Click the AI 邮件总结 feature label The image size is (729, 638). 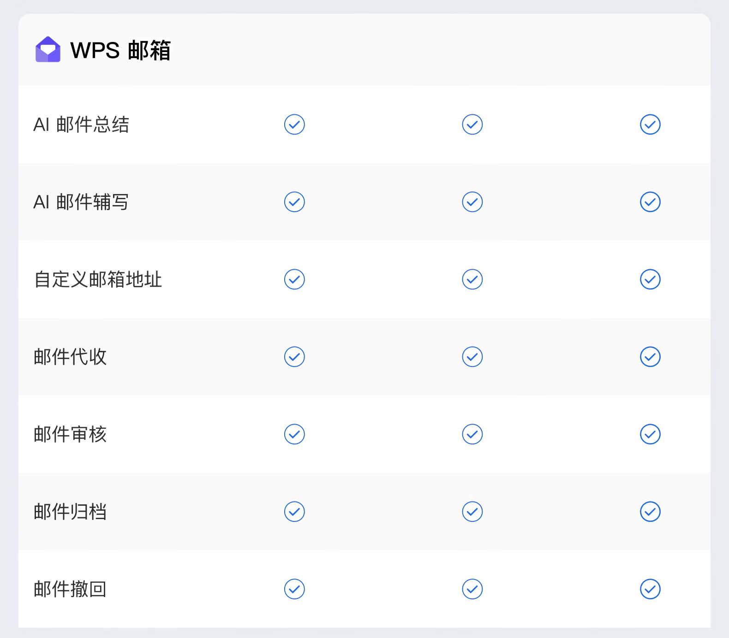[81, 124]
